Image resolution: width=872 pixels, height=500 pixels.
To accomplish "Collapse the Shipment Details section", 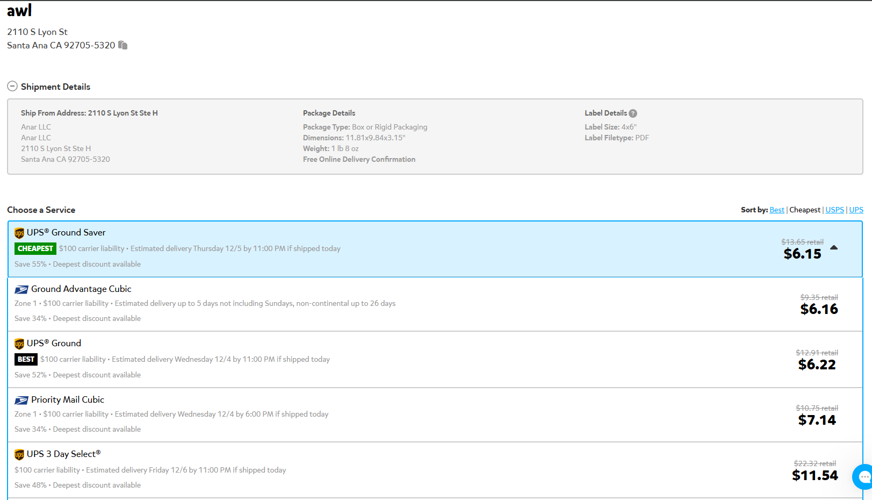I will [x=12, y=86].
